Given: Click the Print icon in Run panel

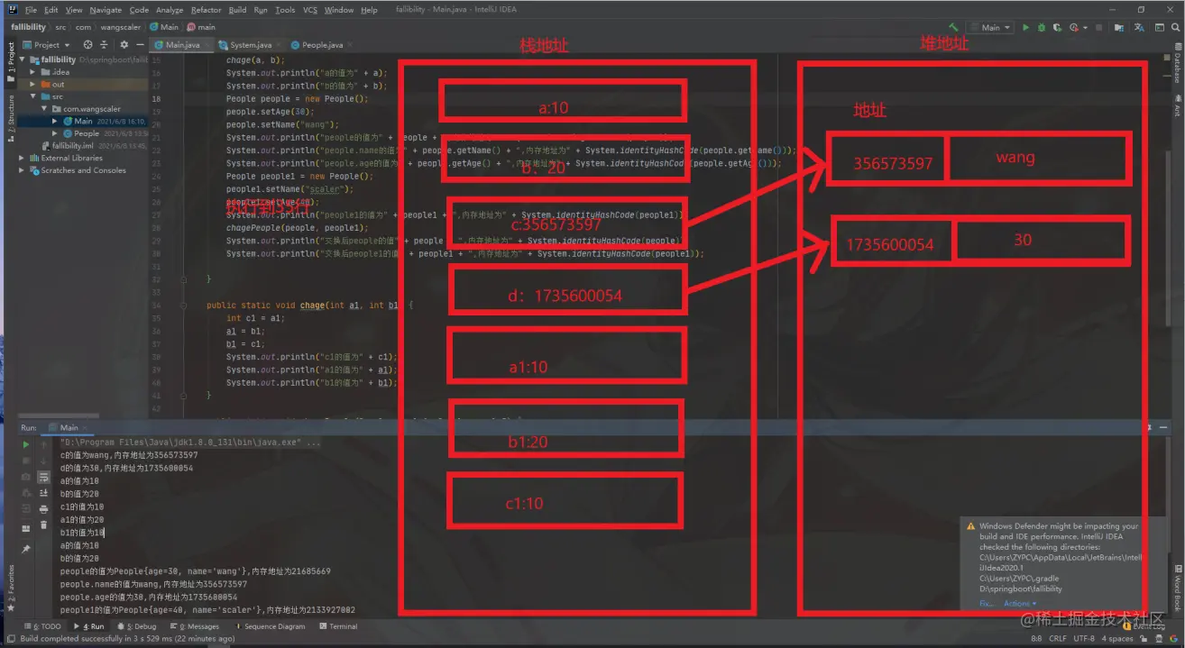Looking at the screenshot, I should 44,509.
